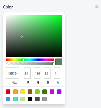Click the hue slider handle
101x108 pixels.
[x=24, y=60]
